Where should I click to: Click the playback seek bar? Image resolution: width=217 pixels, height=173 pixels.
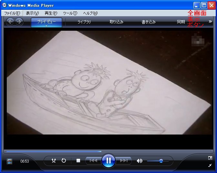coord(108,152)
